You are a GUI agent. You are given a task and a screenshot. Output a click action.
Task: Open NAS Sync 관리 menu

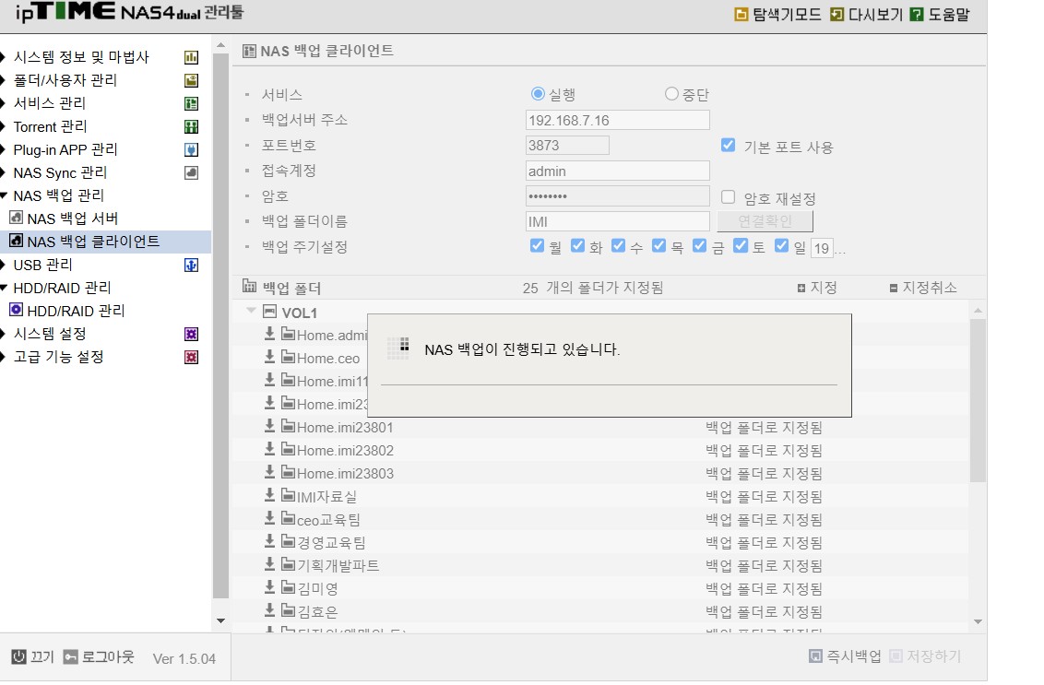pyautogui.click(x=60, y=173)
